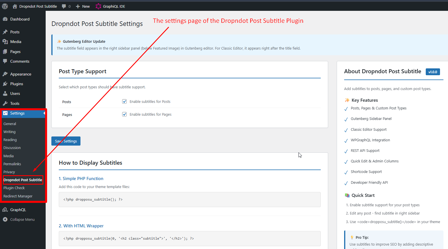The image size is (448, 249).
Task: Open the WordPress logo menu
Action: [x=5, y=6]
